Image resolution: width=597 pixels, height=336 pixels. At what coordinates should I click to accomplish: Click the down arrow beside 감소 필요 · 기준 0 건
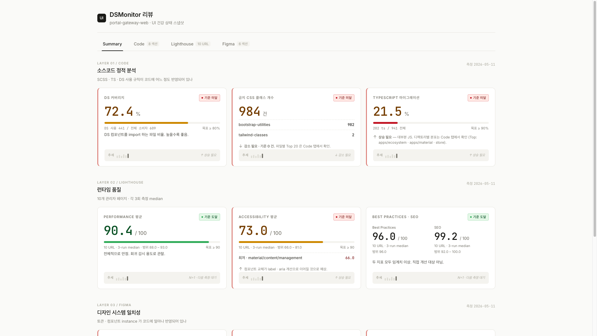click(241, 146)
